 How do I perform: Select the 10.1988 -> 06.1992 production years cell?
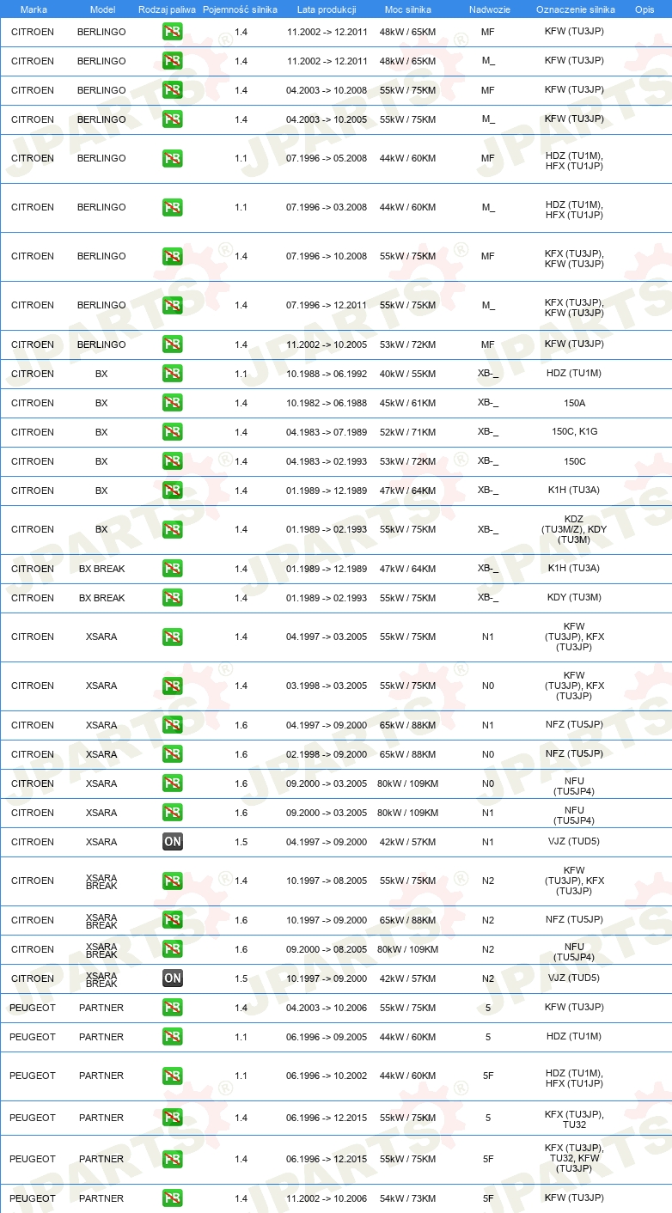327,374
